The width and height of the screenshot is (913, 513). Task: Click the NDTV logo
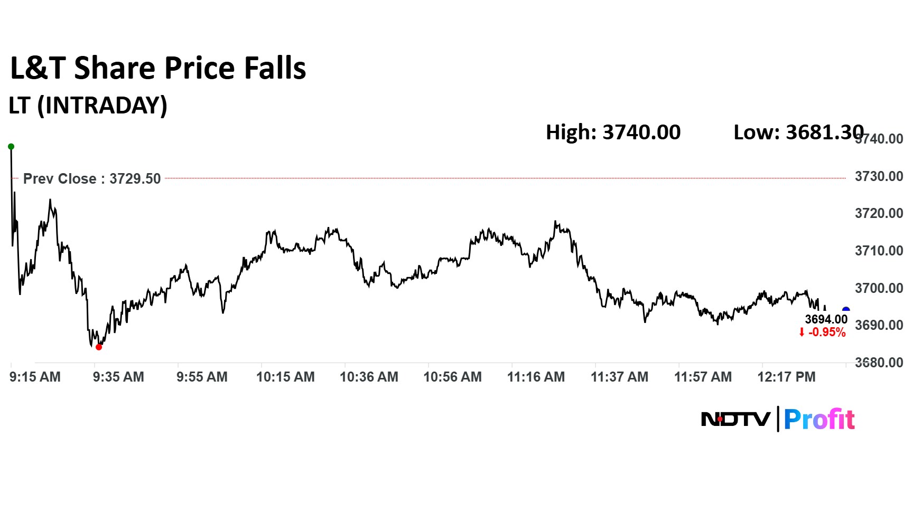pyautogui.click(x=735, y=420)
